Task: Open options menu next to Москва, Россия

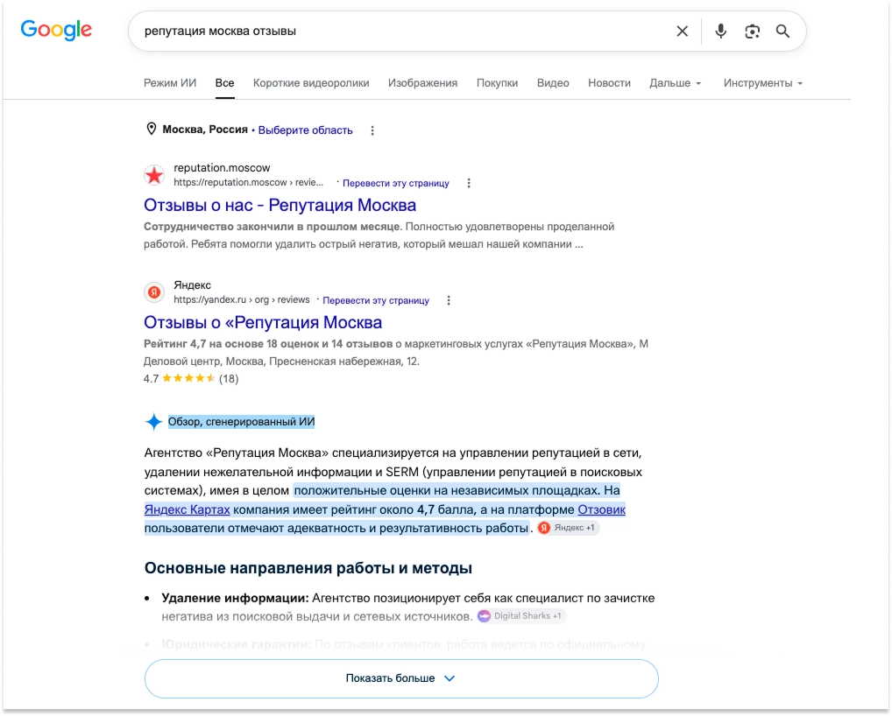Action: [372, 130]
